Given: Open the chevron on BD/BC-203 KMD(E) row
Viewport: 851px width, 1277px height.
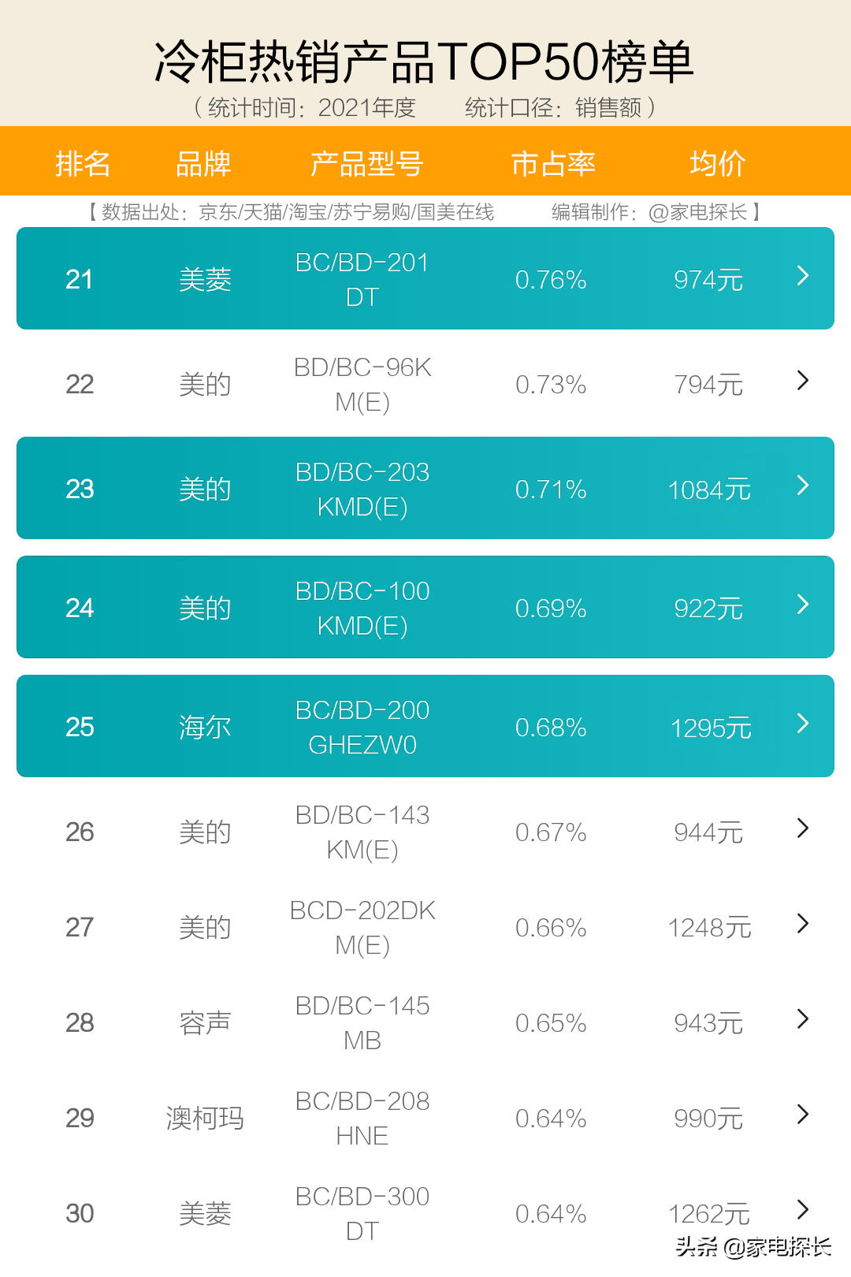Looking at the screenshot, I should tap(803, 486).
